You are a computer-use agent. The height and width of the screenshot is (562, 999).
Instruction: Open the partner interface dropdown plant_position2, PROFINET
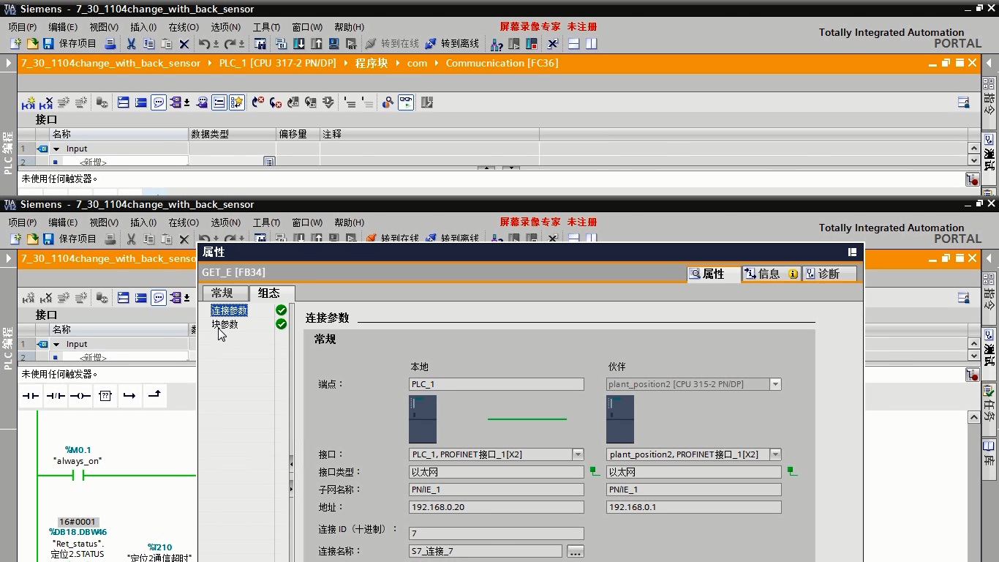coord(775,454)
